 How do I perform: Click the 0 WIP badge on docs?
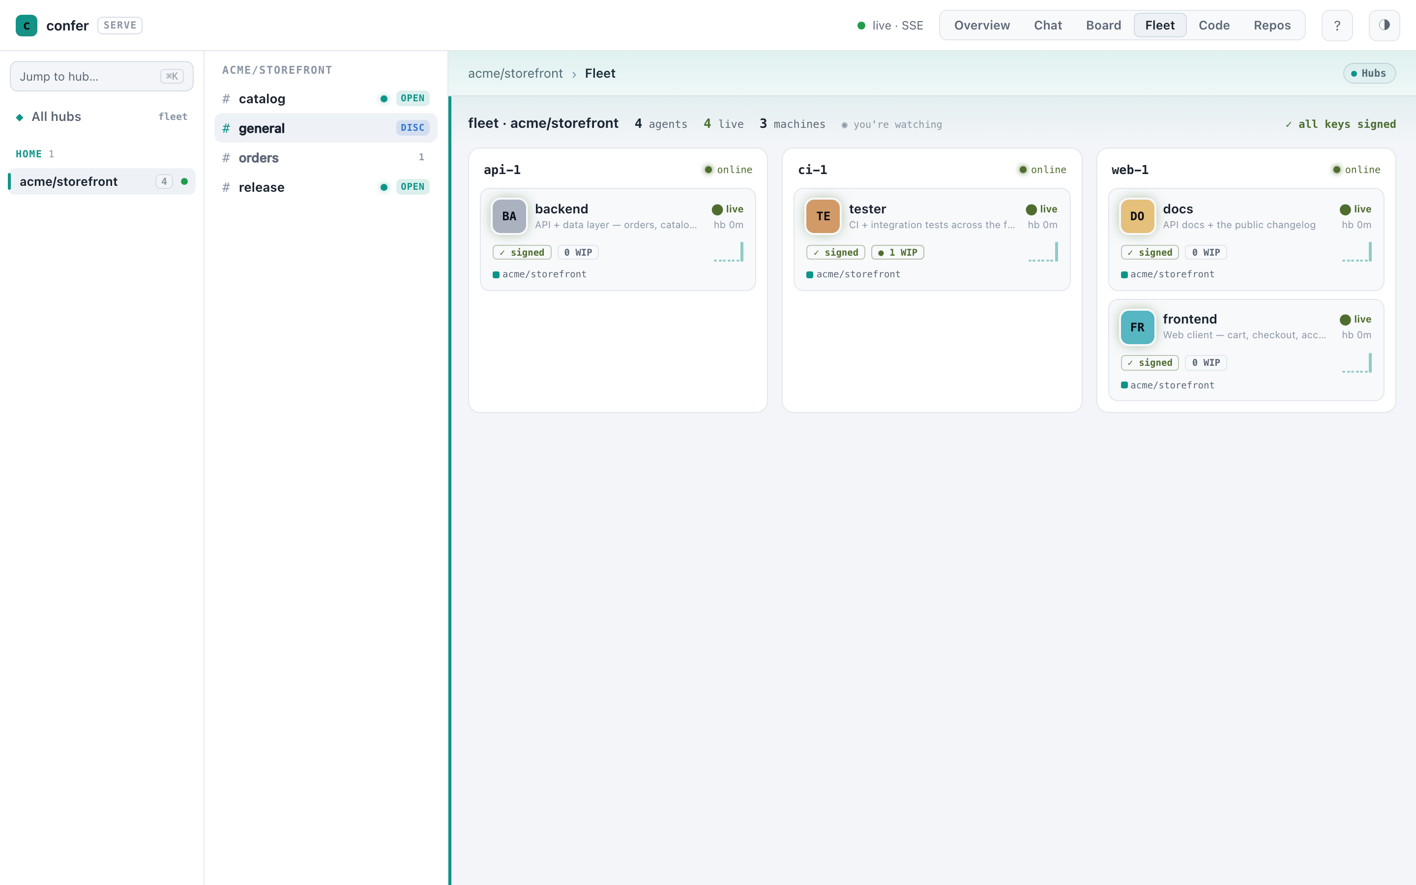click(1206, 252)
